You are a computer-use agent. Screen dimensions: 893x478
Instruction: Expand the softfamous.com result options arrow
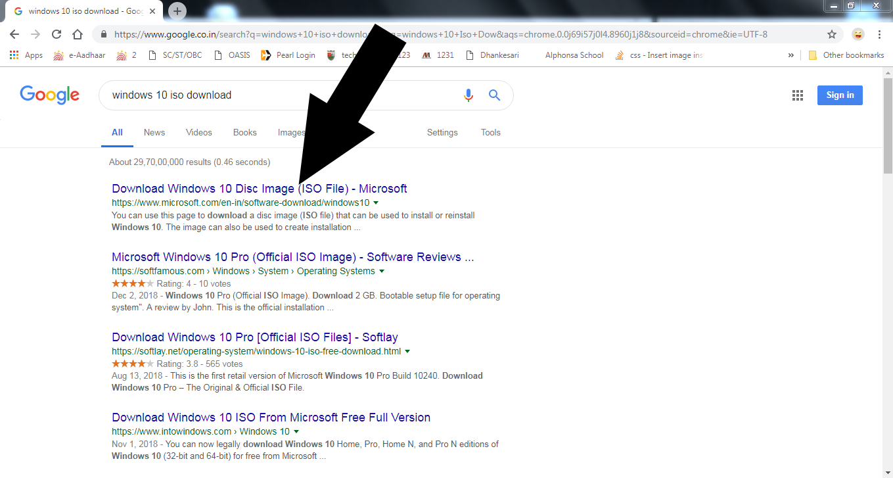(x=382, y=272)
